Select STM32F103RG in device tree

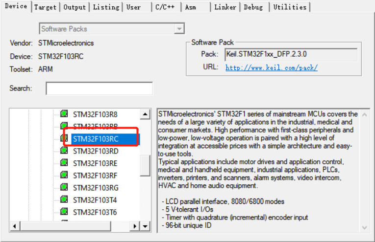coord(96,188)
